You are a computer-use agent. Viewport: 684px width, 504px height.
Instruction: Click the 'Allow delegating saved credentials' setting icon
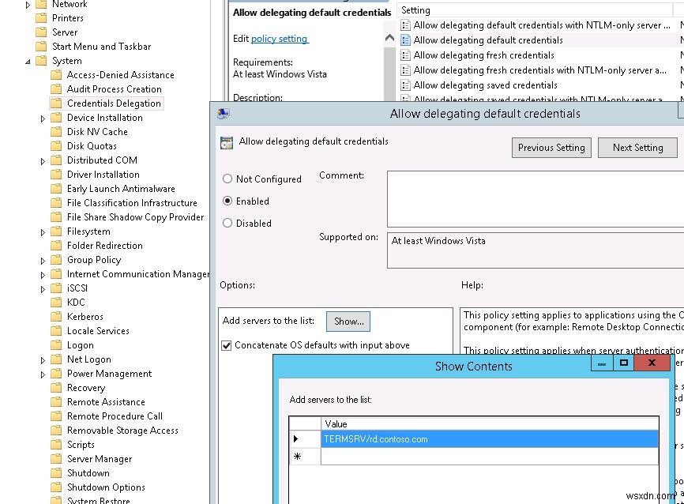[407, 85]
